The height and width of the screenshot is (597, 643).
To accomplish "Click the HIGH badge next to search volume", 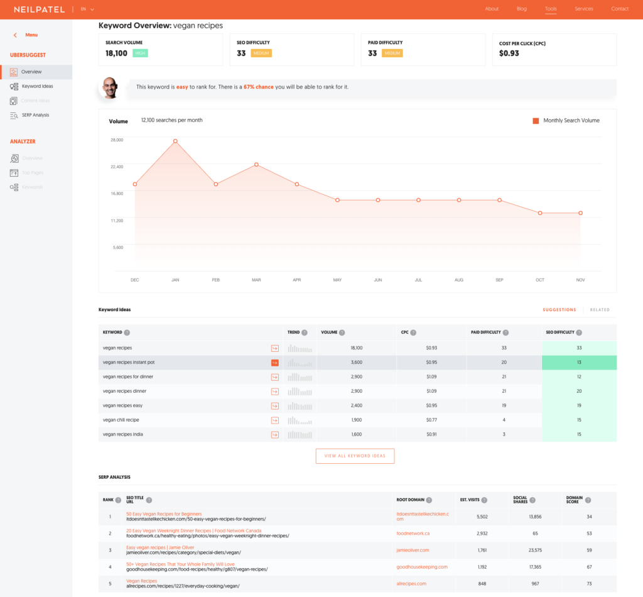I will tap(140, 53).
